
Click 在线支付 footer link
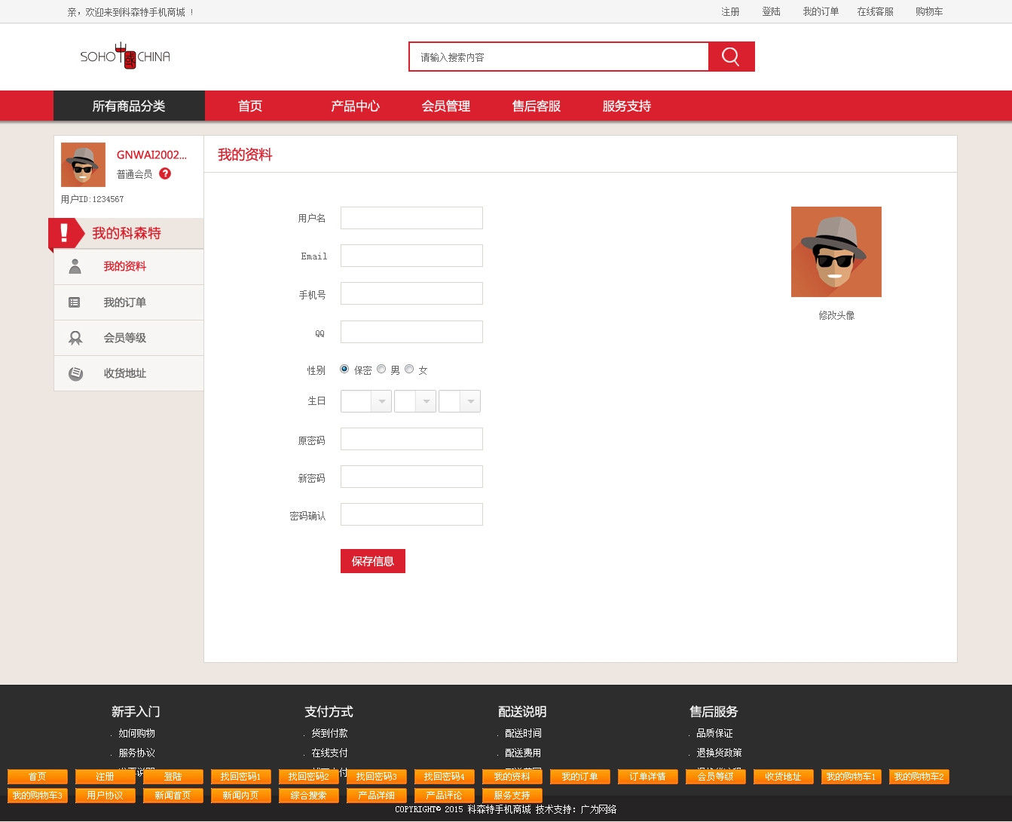click(329, 753)
